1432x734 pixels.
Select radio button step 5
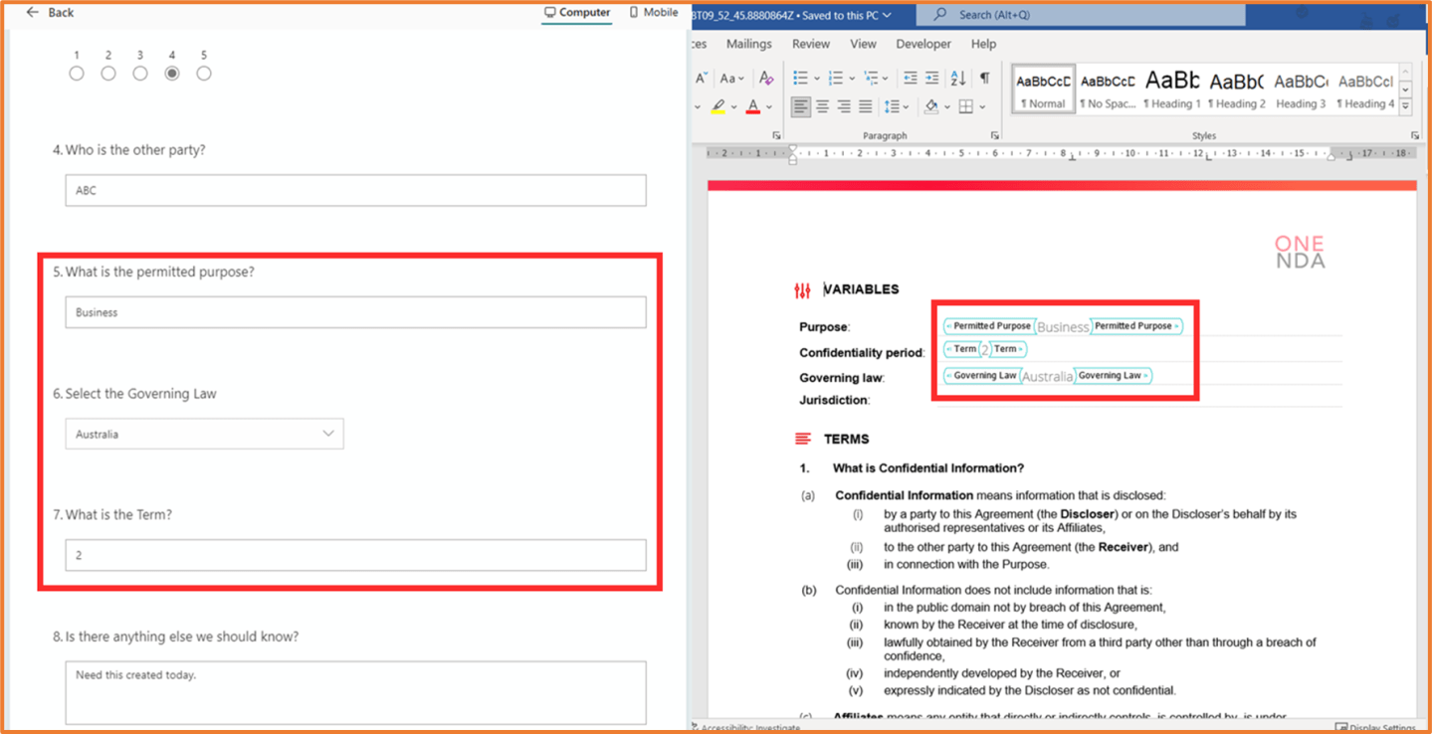click(x=203, y=73)
